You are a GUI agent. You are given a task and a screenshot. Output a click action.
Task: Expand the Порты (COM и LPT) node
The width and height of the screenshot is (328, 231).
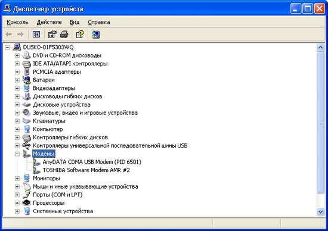(17, 195)
